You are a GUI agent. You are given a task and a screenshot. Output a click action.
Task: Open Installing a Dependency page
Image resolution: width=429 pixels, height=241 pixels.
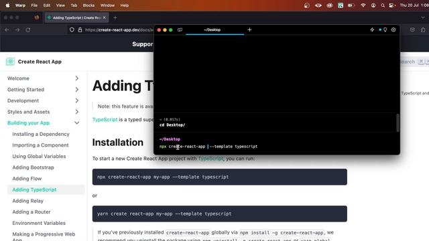(x=41, y=134)
